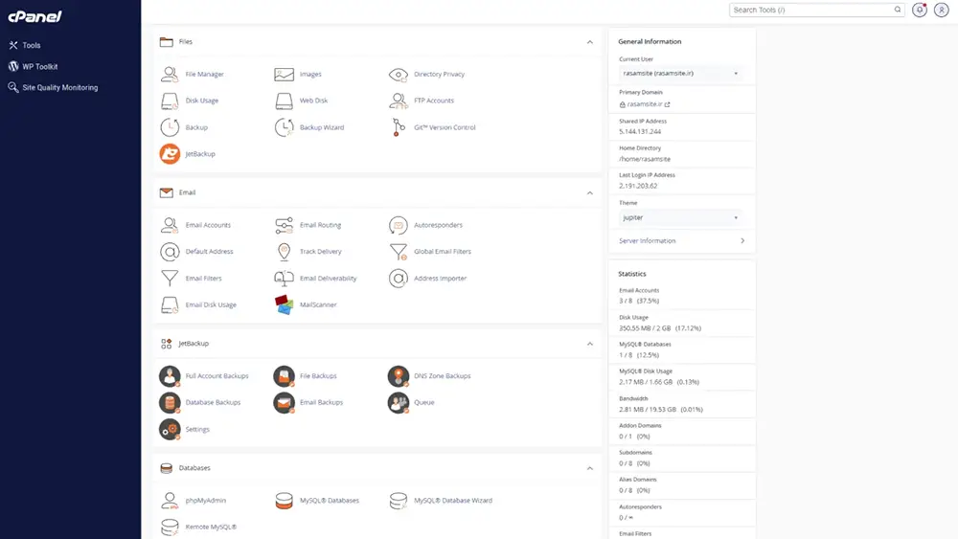Image resolution: width=958 pixels, height=539 pixels.
Task: Open the File Manager icon
Action: (170, 74)
